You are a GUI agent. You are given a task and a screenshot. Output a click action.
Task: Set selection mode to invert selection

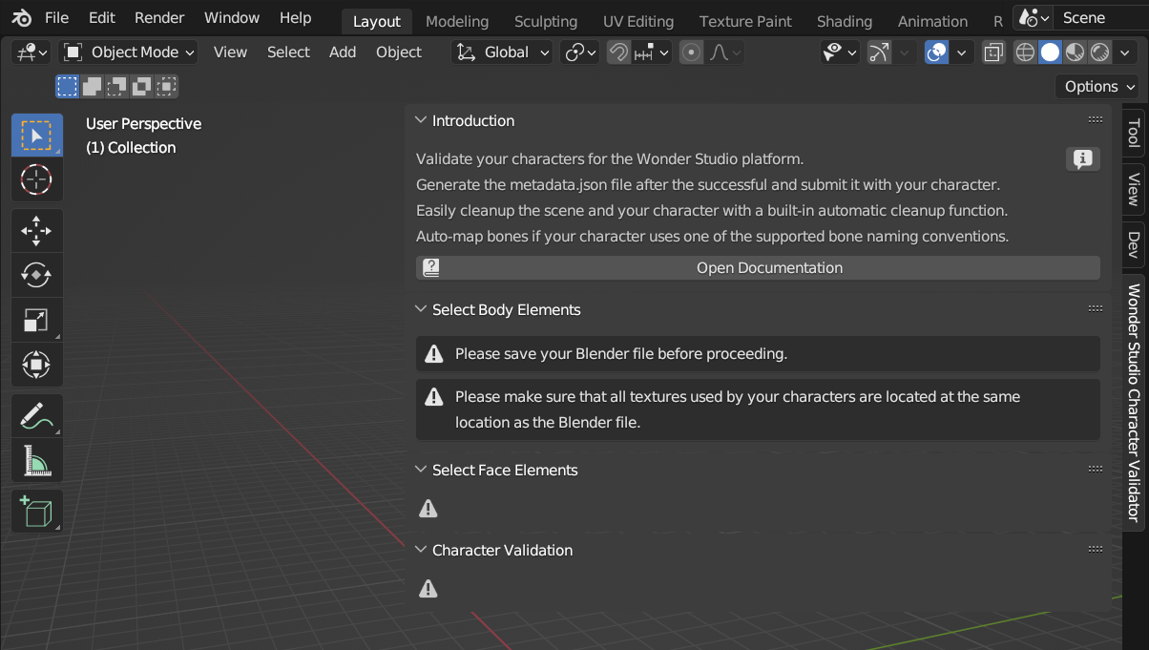point(141,87)
